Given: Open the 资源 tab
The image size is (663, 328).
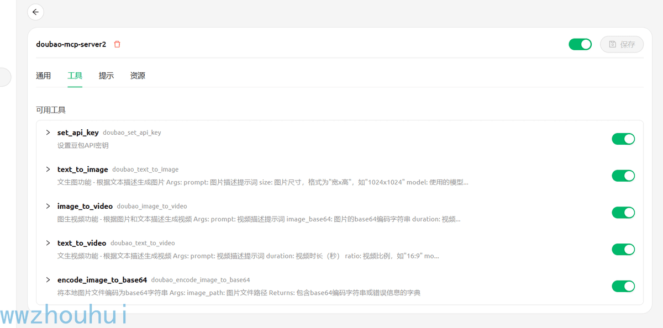Looking at the screenshot, I should click(138, 76).
